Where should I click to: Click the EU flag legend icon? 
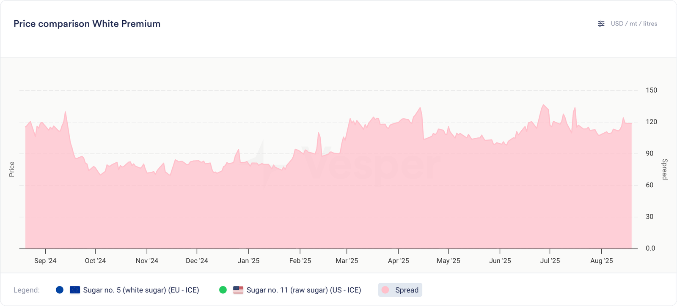(x=75, y=290)
